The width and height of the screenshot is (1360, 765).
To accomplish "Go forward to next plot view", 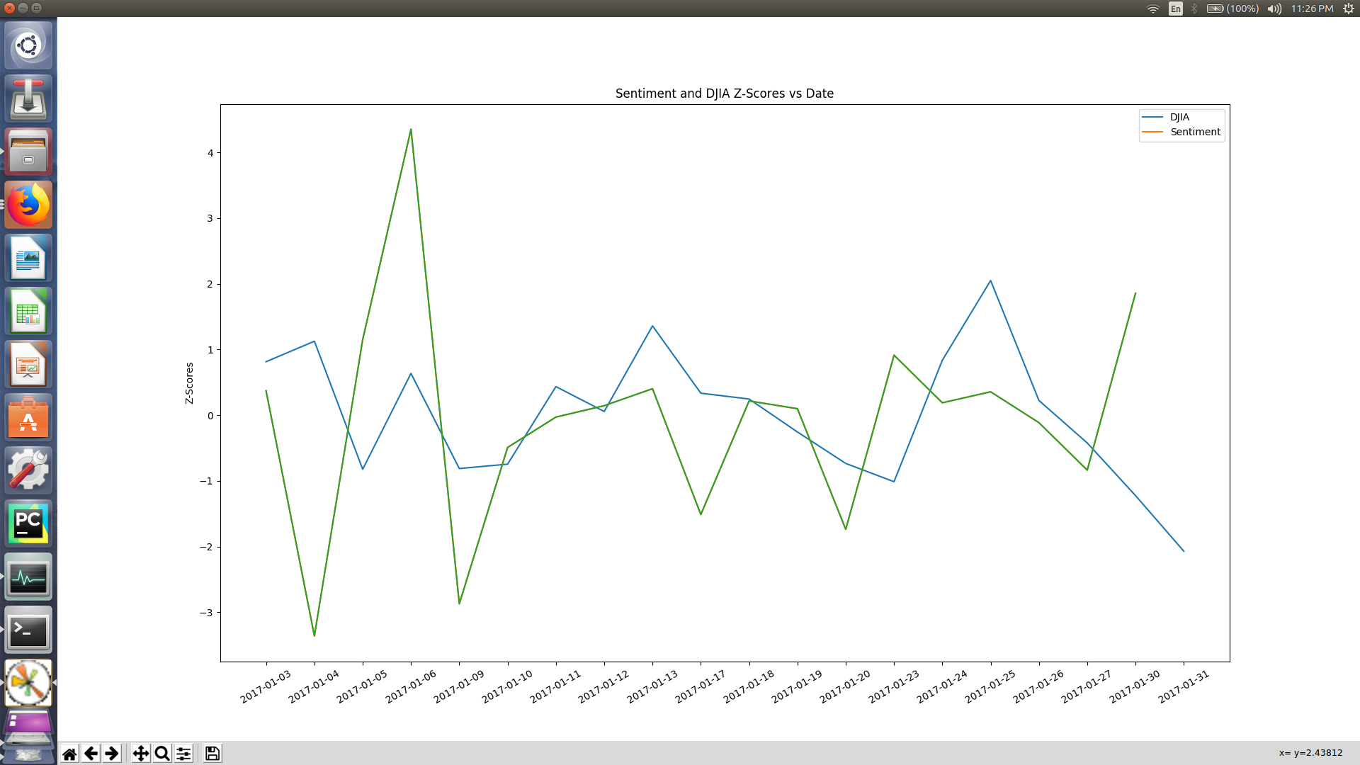I will click(x=112, y=754).
